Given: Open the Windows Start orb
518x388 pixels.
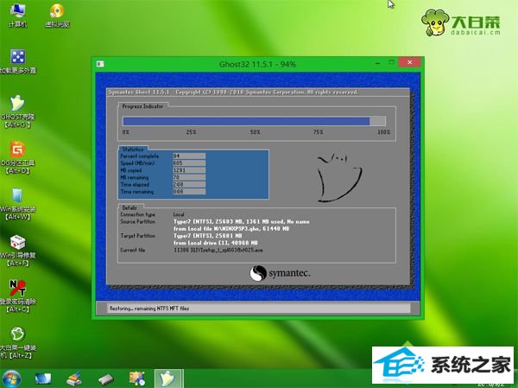Looking at the screenshot, I should point(11,379).
